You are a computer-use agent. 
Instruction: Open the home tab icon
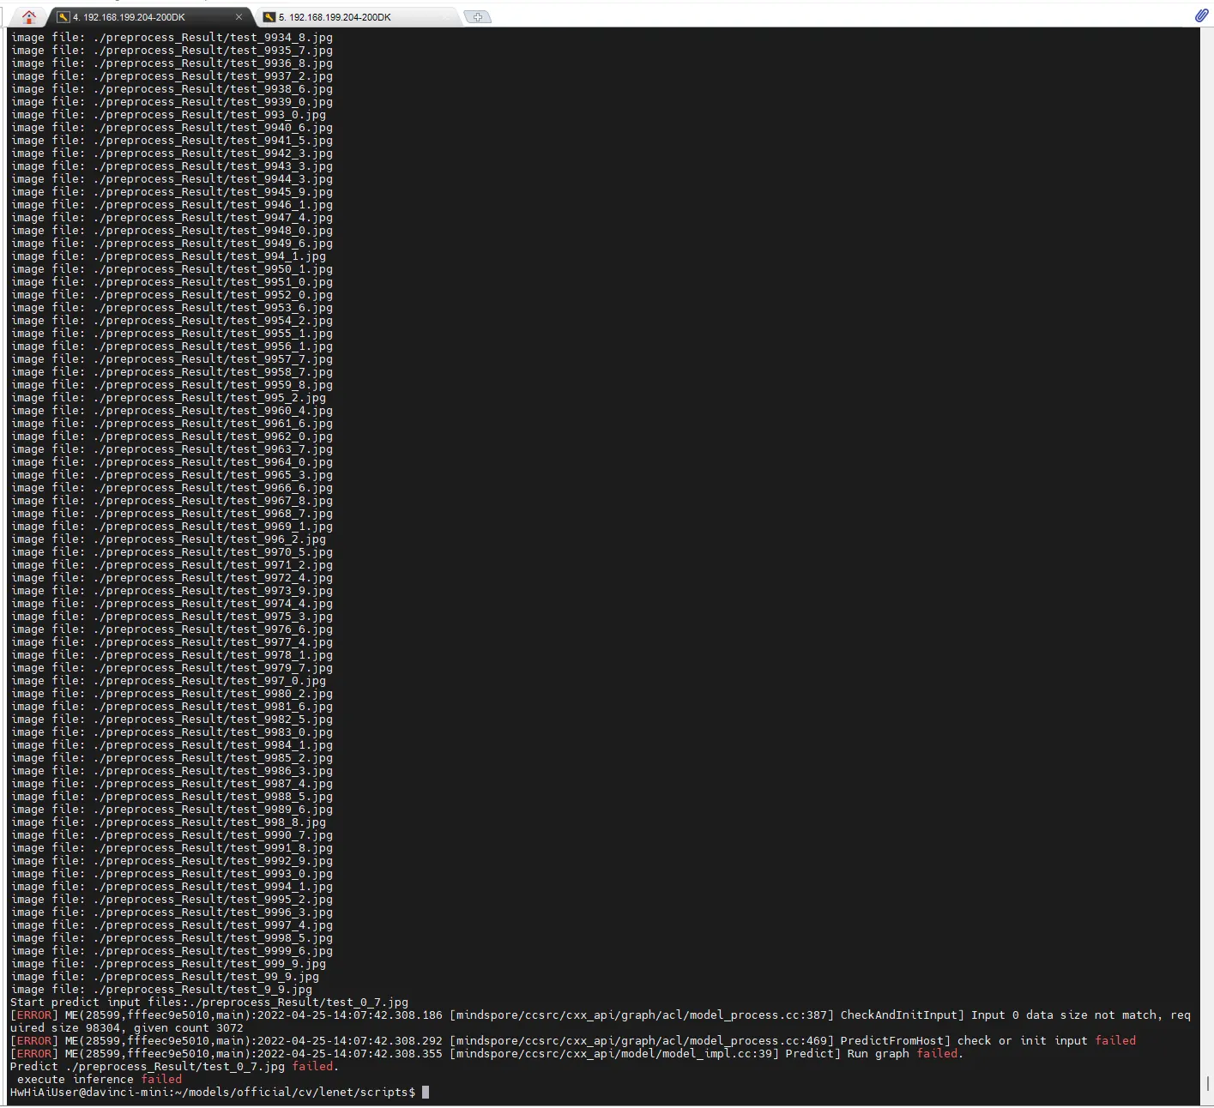29,16
